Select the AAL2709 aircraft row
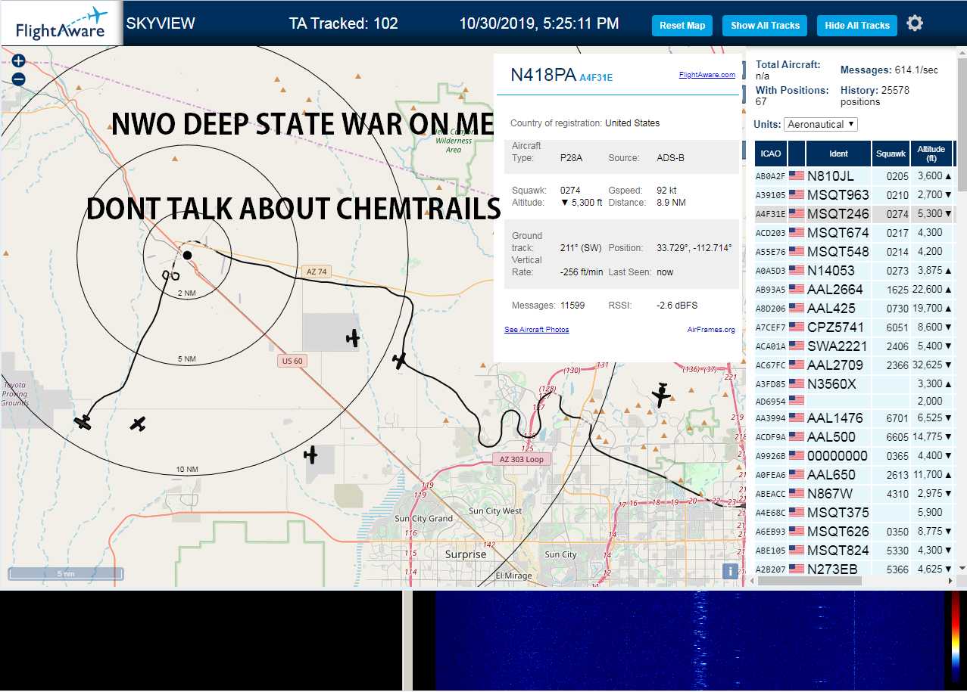This screenshot has width=967, height=692. 855,365
